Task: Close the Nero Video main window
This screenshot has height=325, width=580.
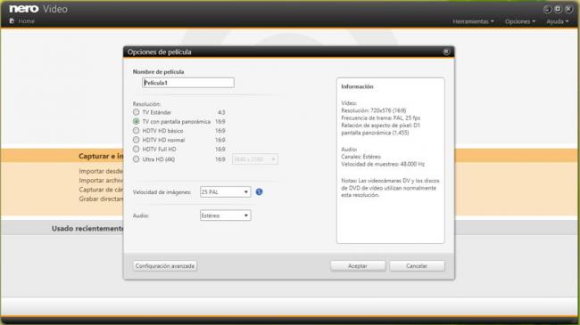Action: [x=569, y=9]
